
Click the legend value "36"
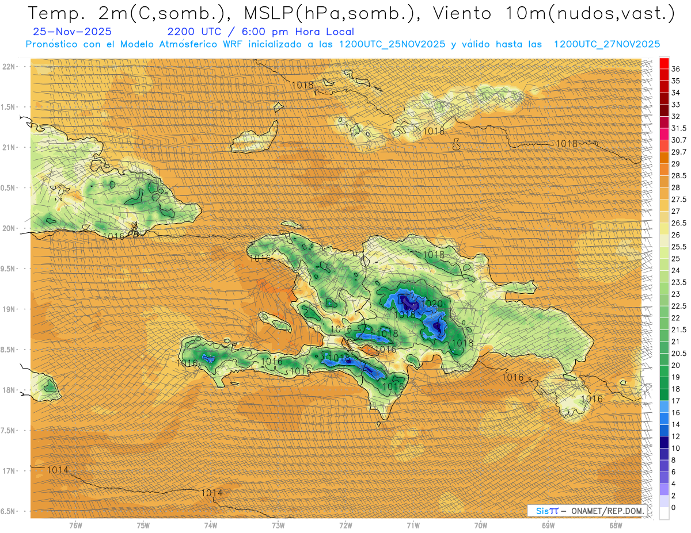[676, 69]
